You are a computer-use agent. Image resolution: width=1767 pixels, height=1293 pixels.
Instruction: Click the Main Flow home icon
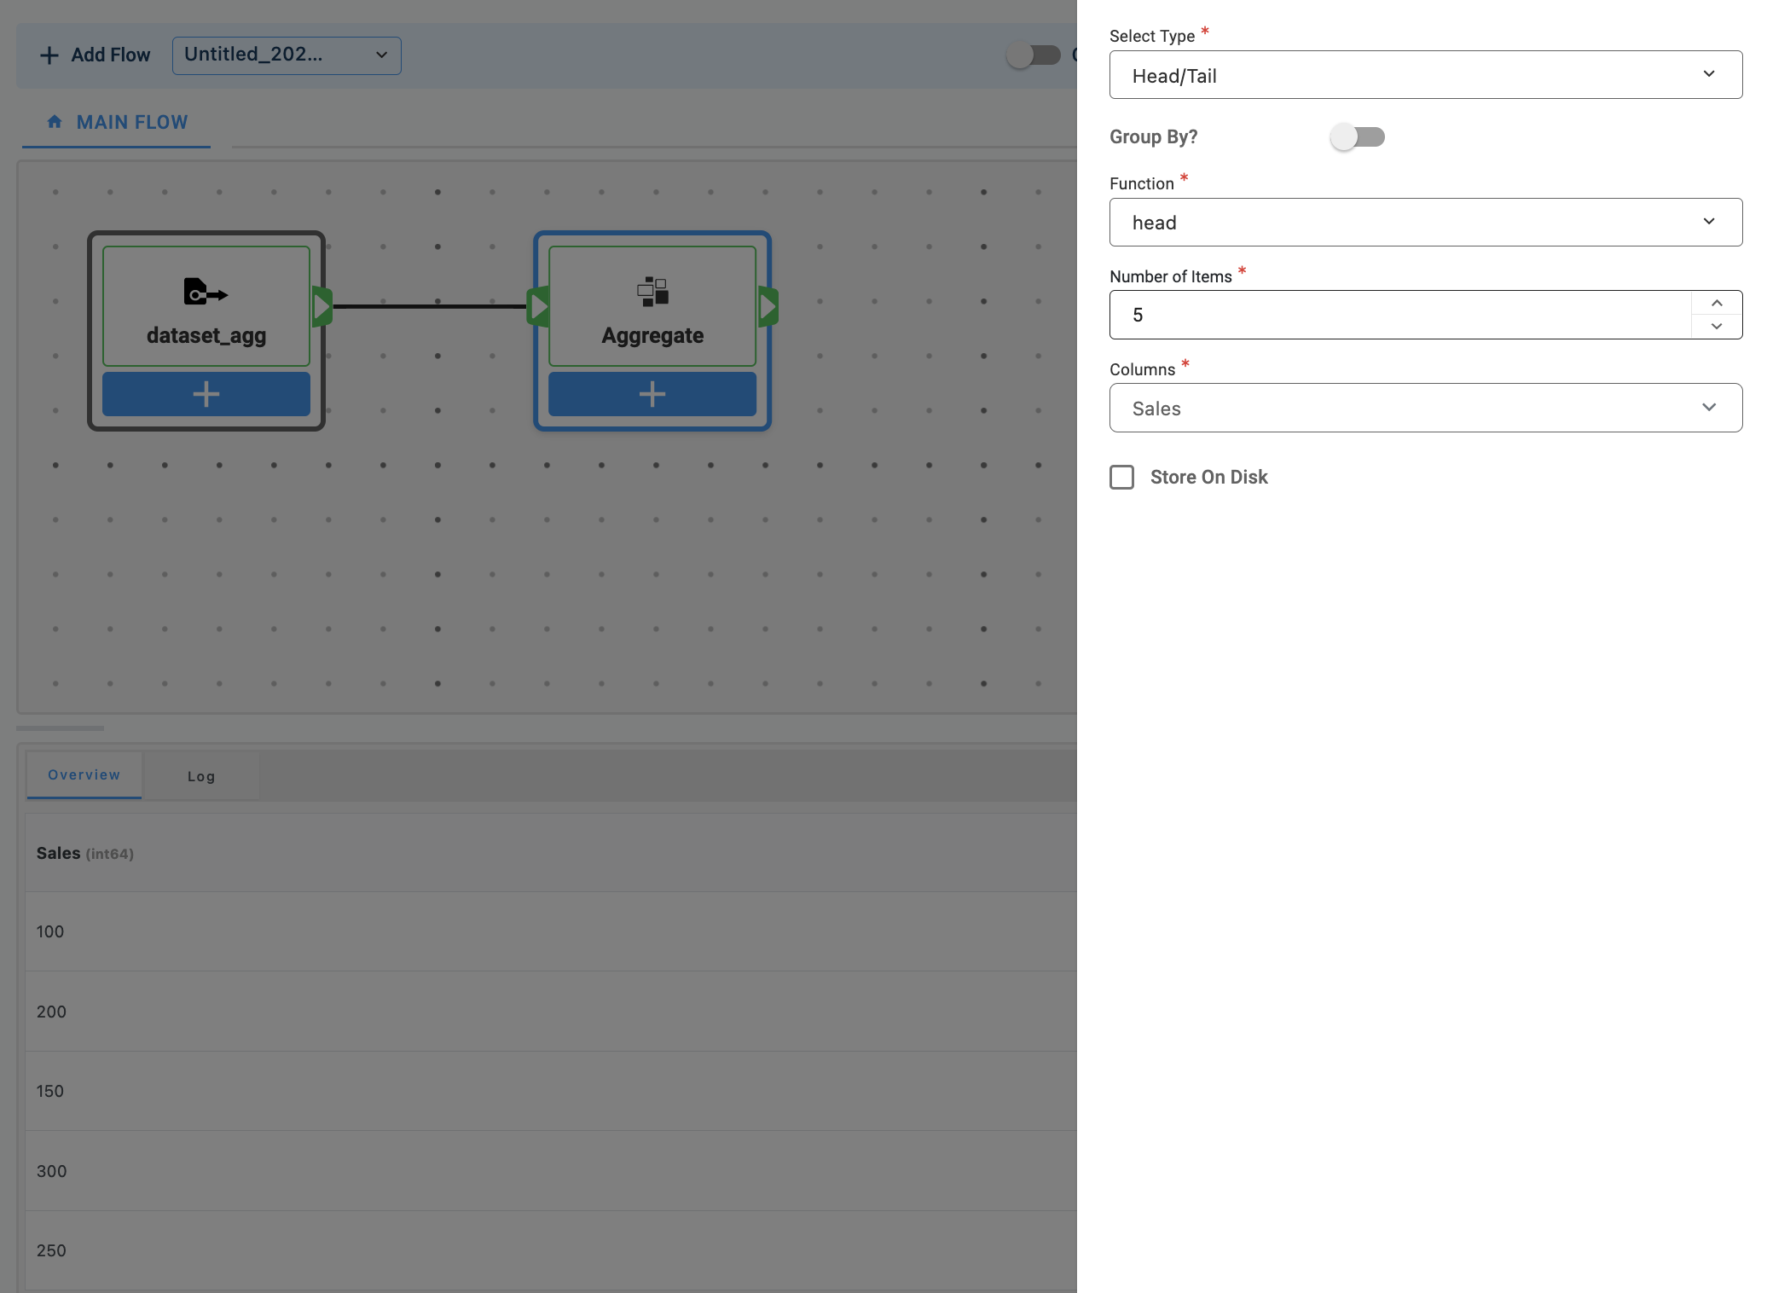point(55,122)
